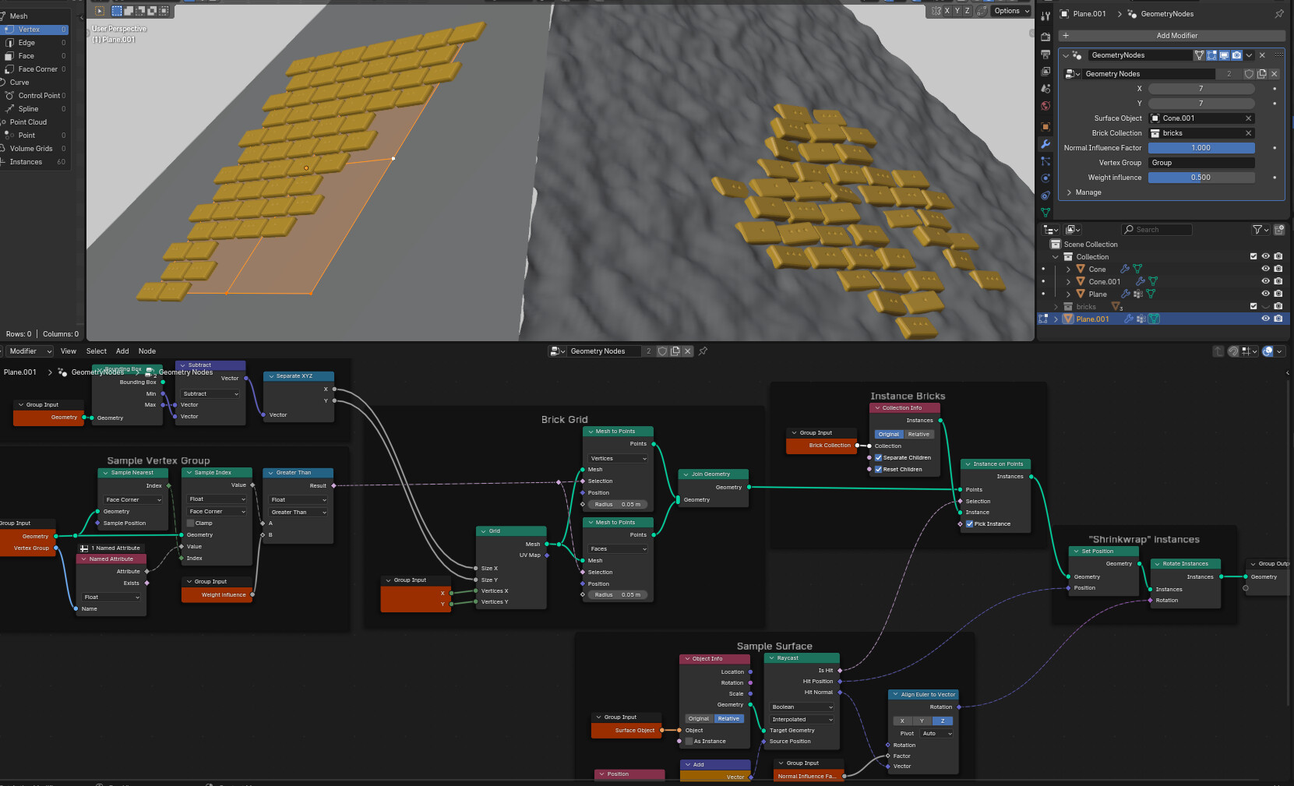The image size is (1294, 786).
Task: Open the Render properties tab
Action: pos(1045,37)
